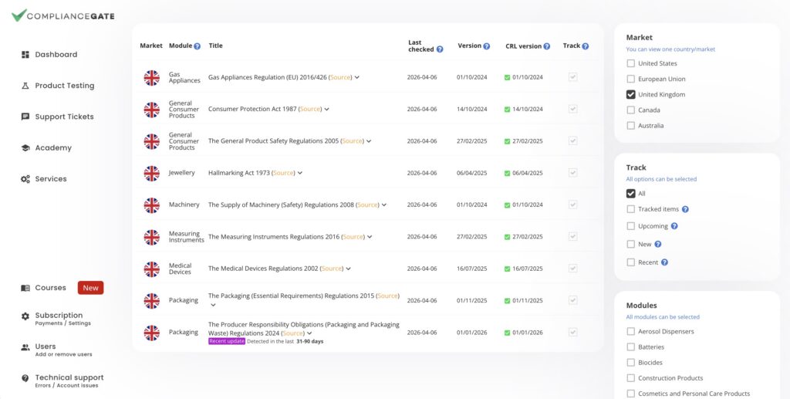790x399 pixels.
Task: Tick the Biocides module checkbox
Action: [631, 363]
